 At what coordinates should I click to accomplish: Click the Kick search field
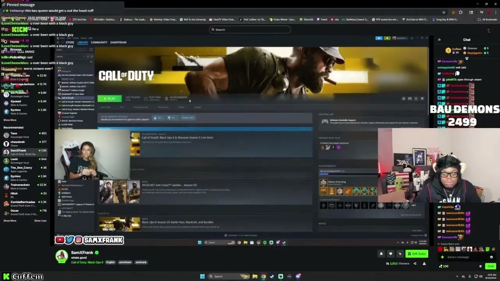click(250, 30)
